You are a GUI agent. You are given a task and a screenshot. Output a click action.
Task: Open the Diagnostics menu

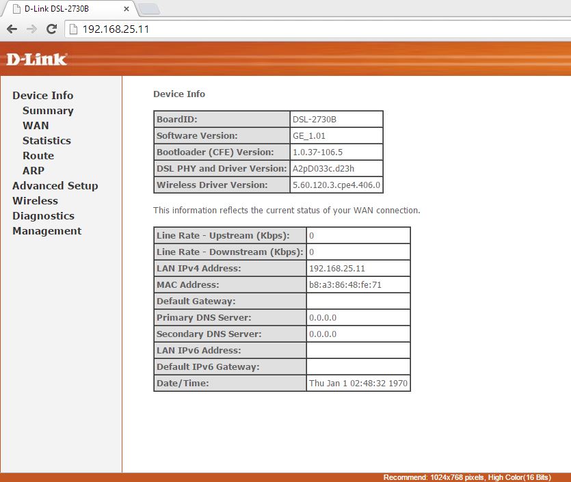pyautogui.click(x=43, y=216)
